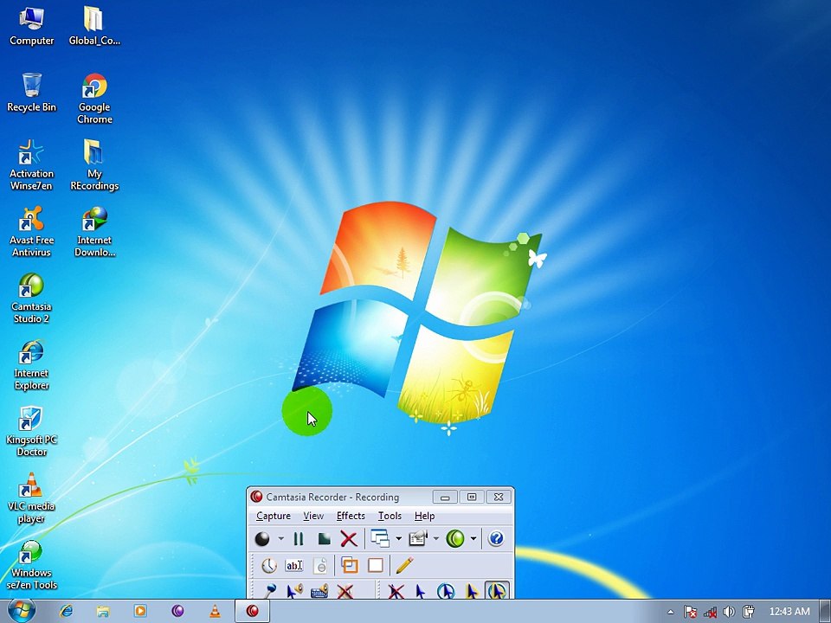The image size is (831, 623).
Task: Open the View menu
Action: (313, 516)
